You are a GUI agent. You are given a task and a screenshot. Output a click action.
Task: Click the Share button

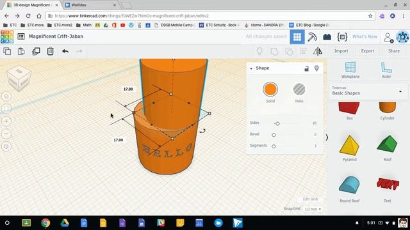pyautogui.click(x=394, y=51)
